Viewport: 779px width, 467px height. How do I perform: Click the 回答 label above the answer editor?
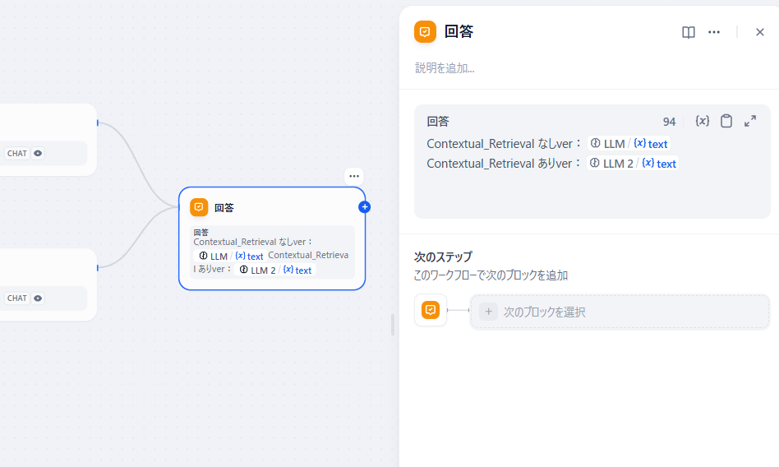[x=438, y=122]
